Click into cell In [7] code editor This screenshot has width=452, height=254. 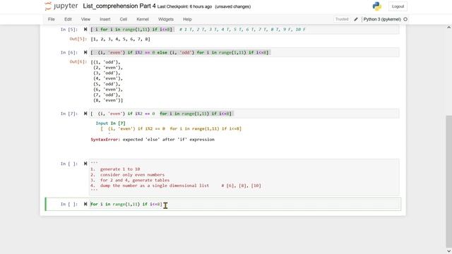[244, 114]
